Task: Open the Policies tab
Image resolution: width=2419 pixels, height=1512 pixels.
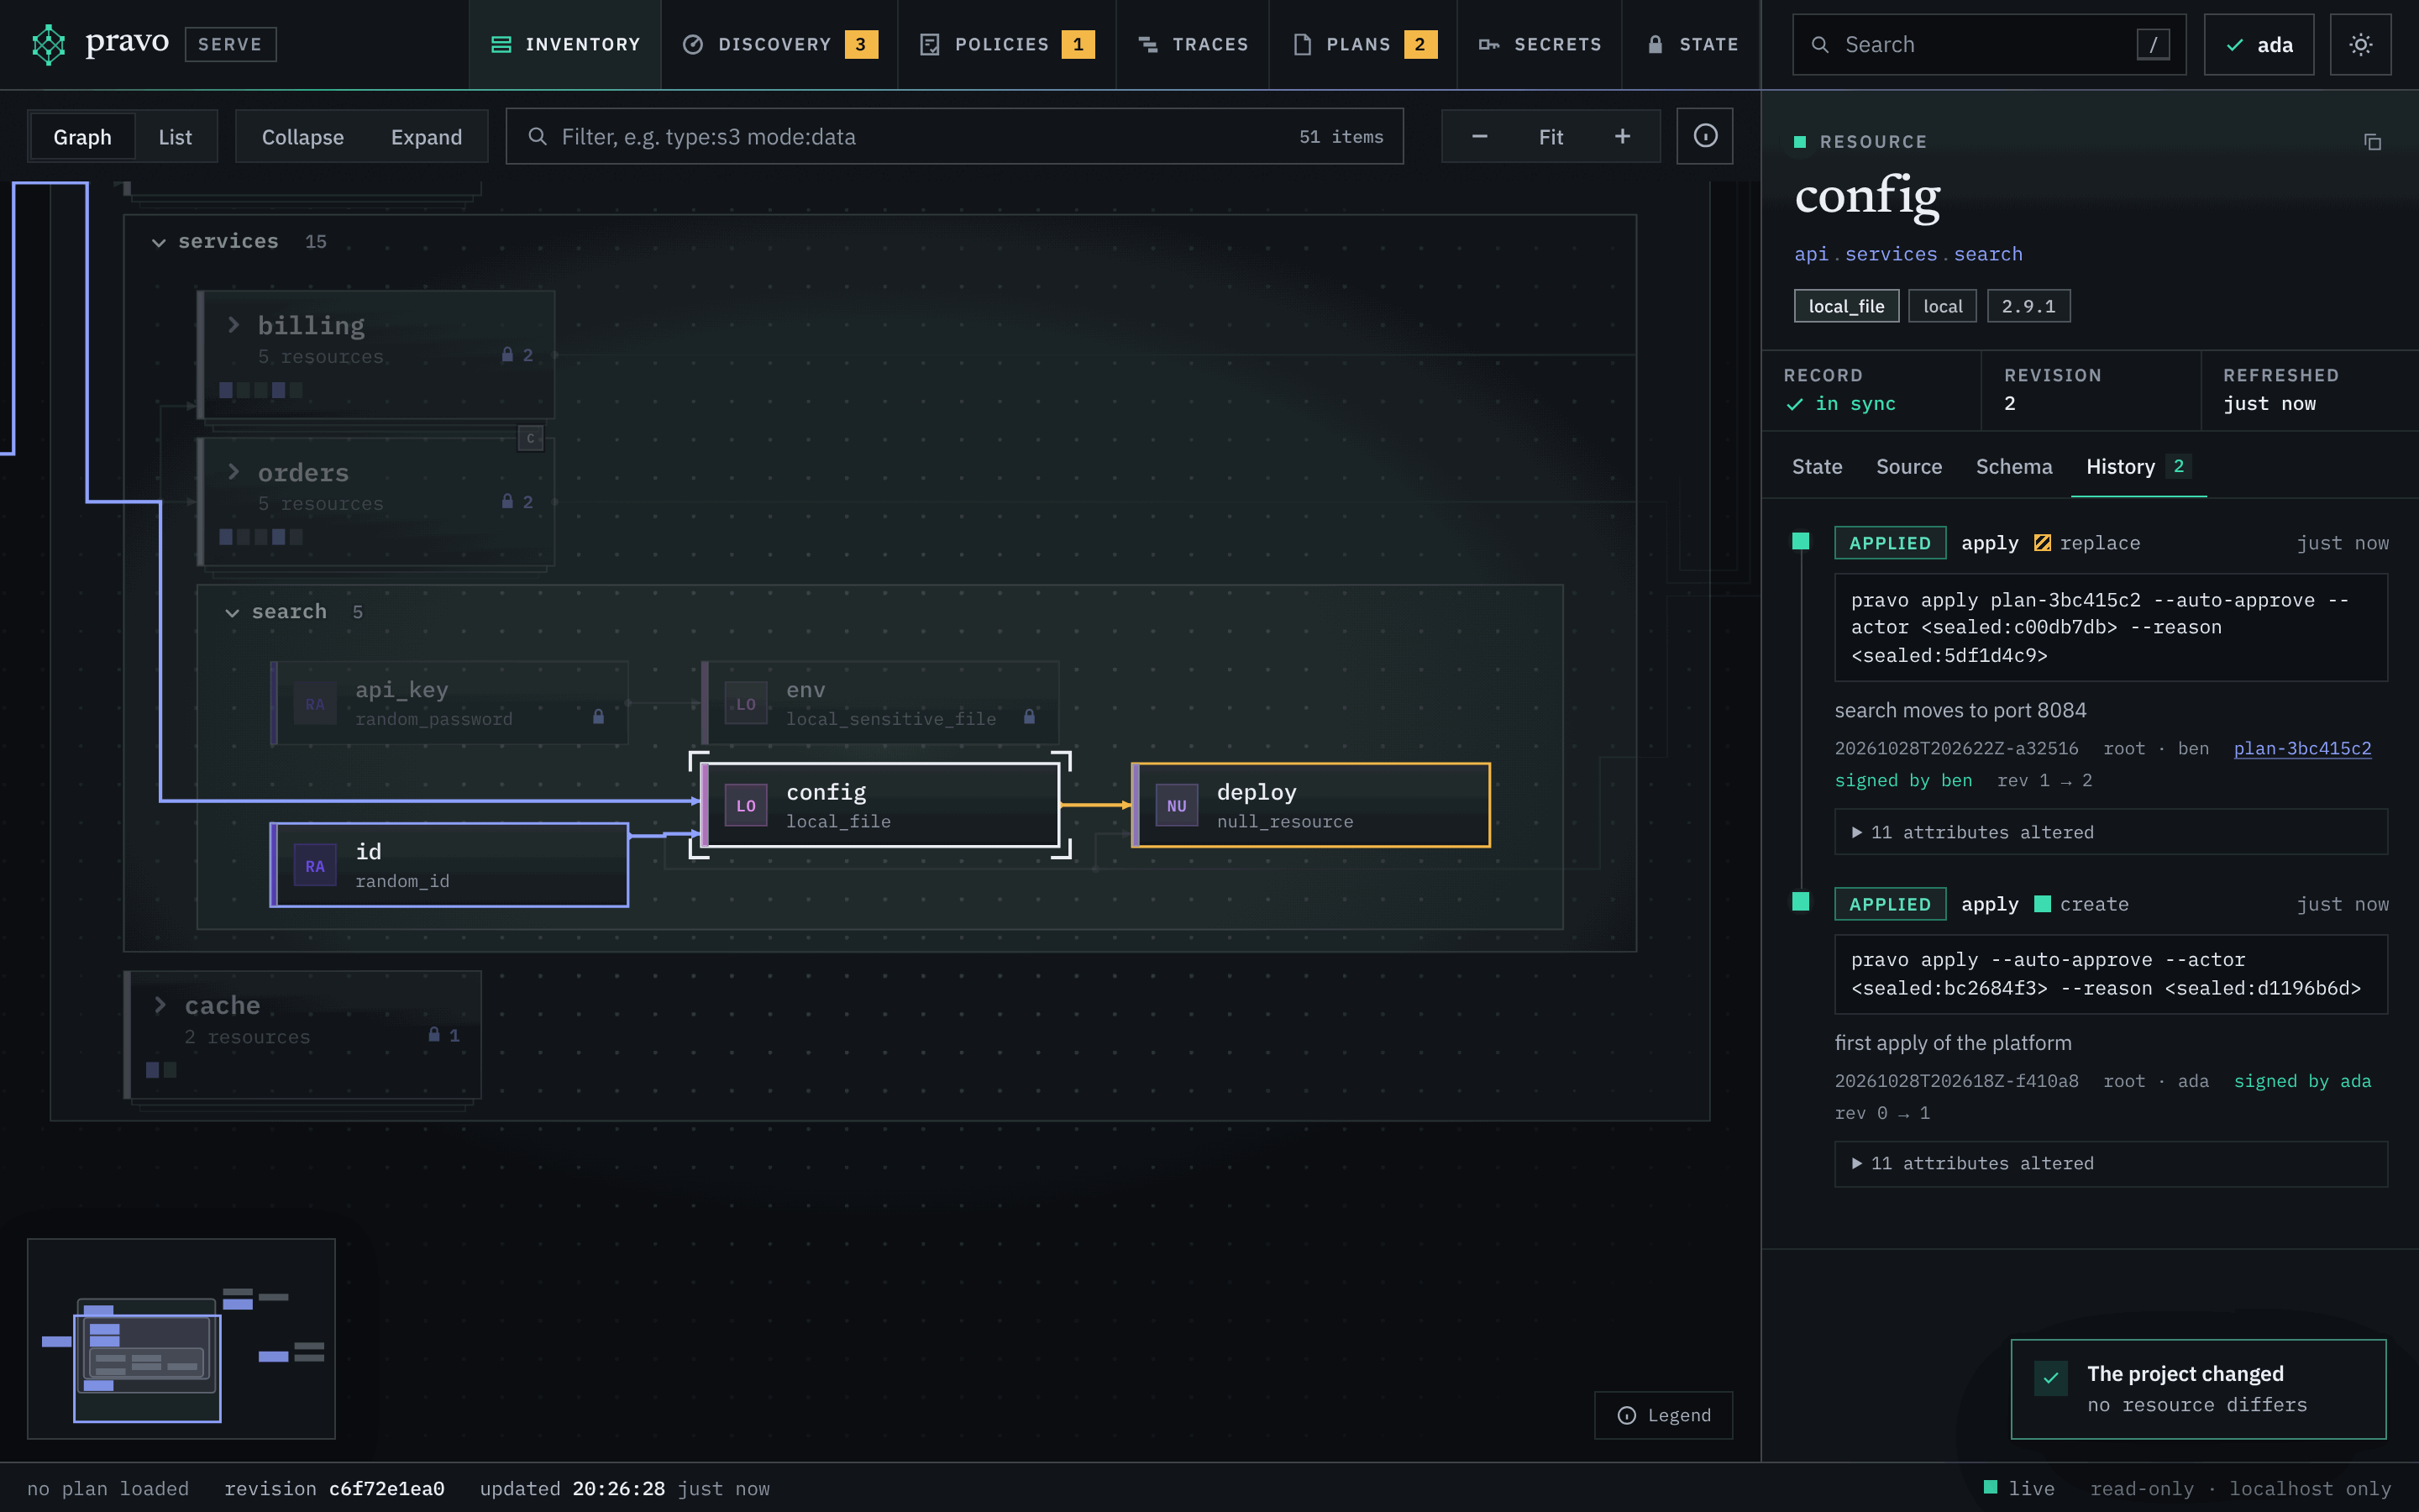Action: pos(1006,44)
